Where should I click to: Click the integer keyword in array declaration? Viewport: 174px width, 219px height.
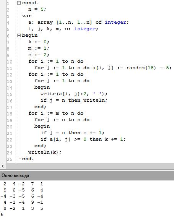tap(115, 22)
